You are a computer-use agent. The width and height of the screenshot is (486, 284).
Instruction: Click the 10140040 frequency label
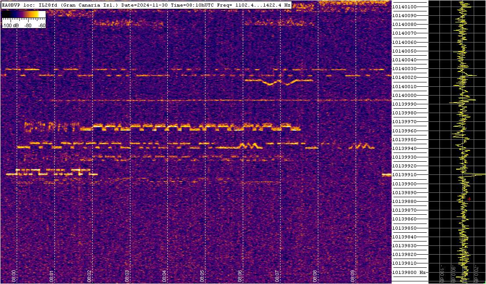tap(404, 60)
